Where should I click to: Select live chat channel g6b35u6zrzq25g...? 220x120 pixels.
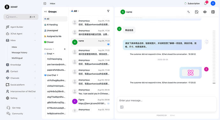(56, 102)
